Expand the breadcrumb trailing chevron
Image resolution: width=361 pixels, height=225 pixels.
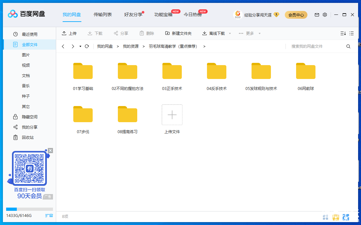coord(204,46)
